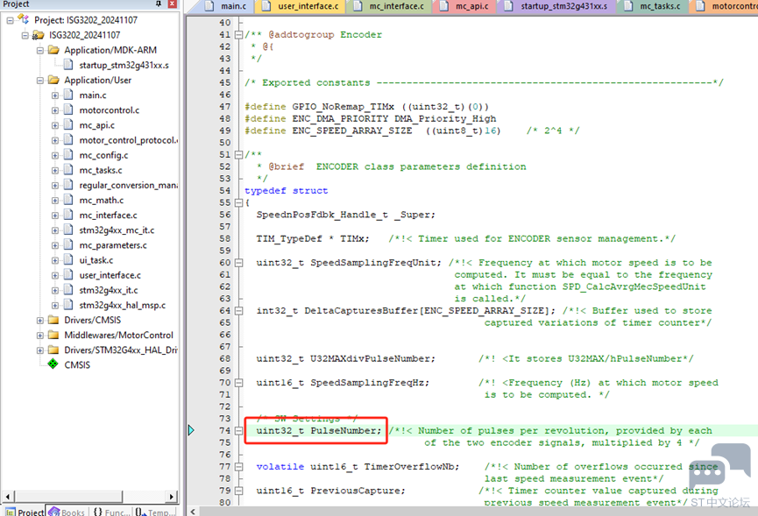
Task: Click the 'SpeednPosFdbk_Handle_t' type on line 56
Action: 322,215
